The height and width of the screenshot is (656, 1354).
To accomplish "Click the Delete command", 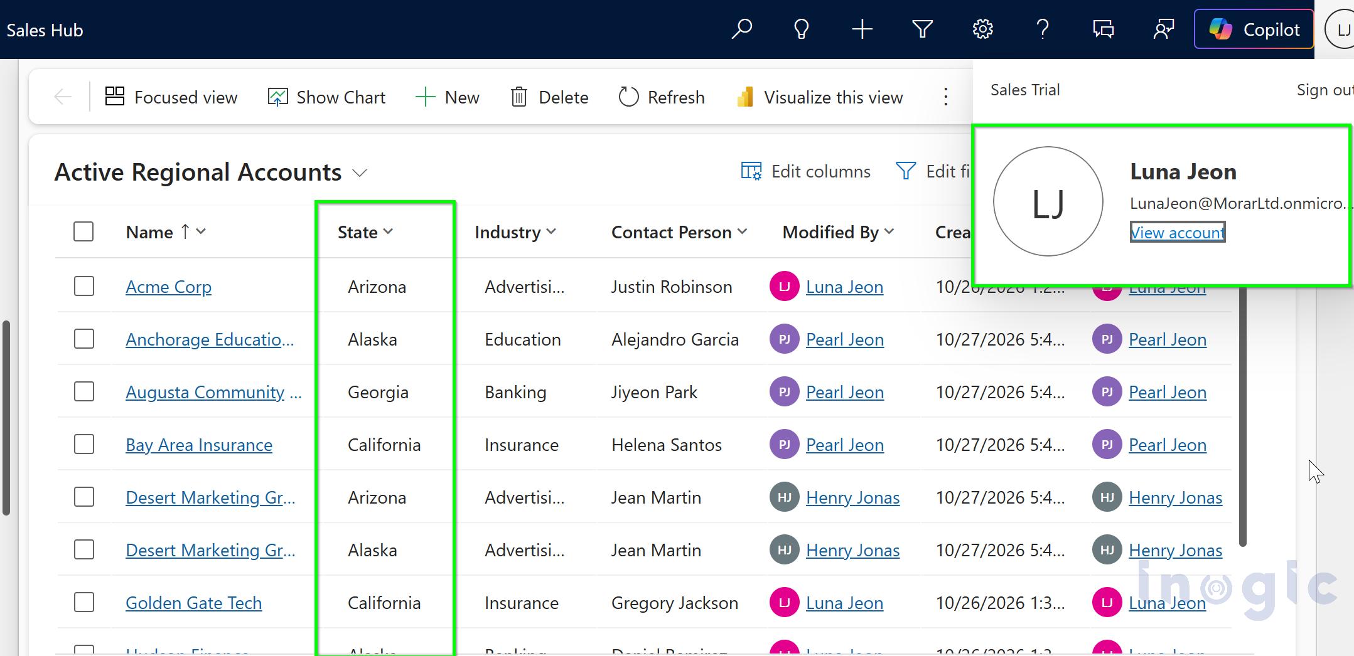I will pyautogui.click(x=549, y=97).
